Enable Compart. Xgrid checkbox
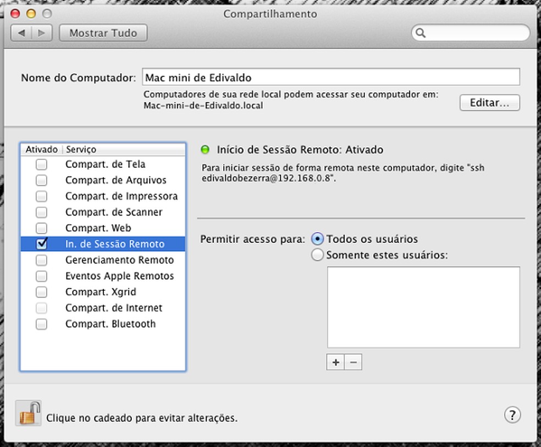541x447 pixels. pos(41,292)
